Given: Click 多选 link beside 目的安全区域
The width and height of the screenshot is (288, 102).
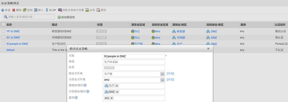Looking at the screenshot, I should pyautogui.click(x=170, y=80).
